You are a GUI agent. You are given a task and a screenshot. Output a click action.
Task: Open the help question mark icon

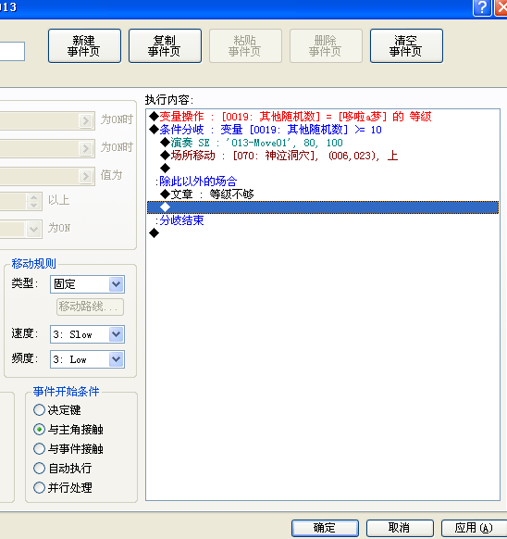click(x=482, y=7)
